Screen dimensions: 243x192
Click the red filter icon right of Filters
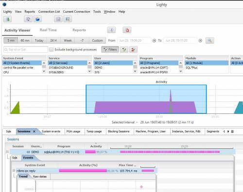point(133,49)
